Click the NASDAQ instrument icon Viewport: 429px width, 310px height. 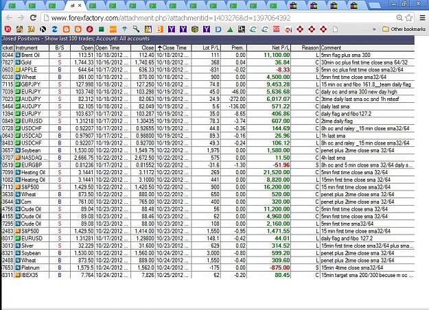18,158
